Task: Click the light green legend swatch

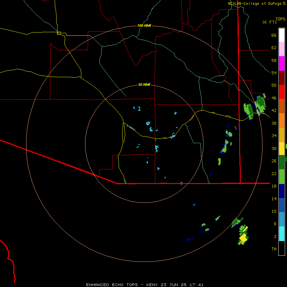Action: (x=282, y=177)
